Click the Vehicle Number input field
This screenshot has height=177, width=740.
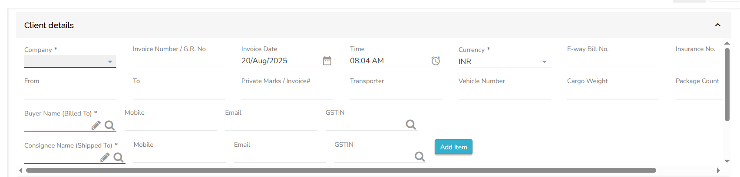pos(505,93)
